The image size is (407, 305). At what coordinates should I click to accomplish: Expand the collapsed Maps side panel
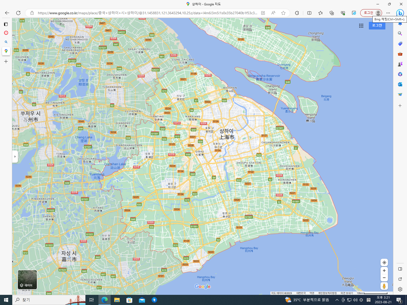click(x=15, y=157)
